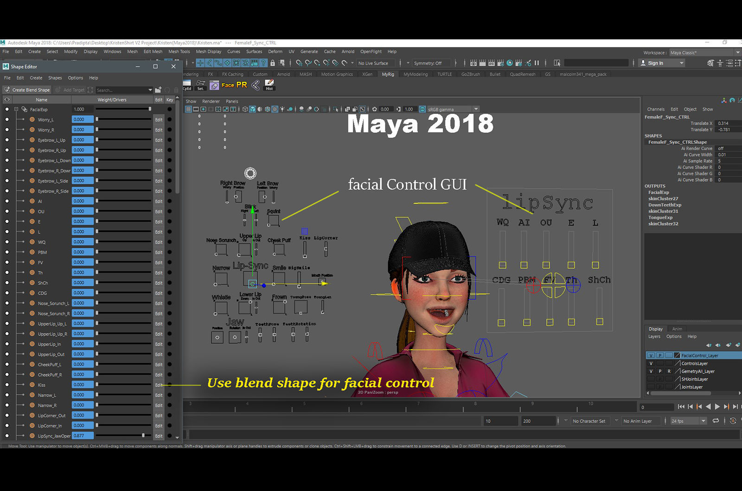The height and width of the screenshot is (491, 742).
Task: Click the Translate X value field
Action: (729, 123)
